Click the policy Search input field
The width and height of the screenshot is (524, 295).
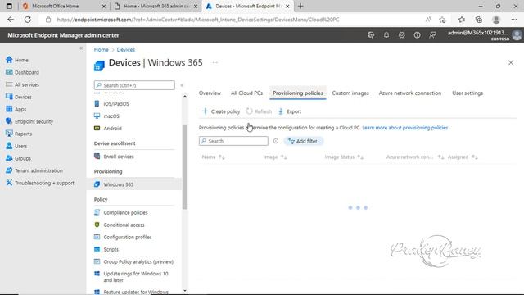[x=233, y=141]
